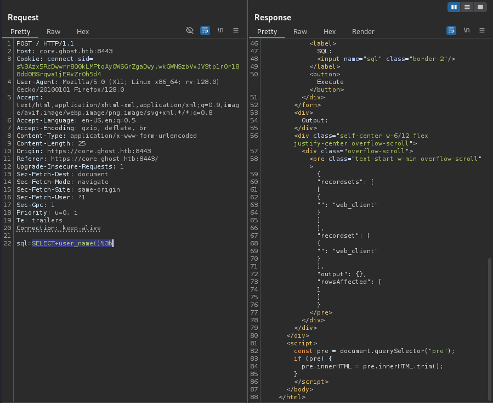Place cursor in the sql= request body line
This screenshot has height=403, width=493.
tap(66, 243)
